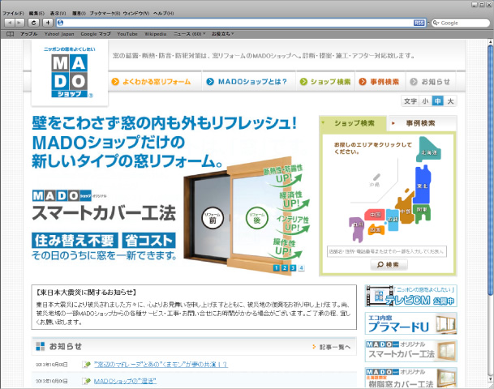Select Kinki region on the map
Viewport: 494px width, 389px height.
point(393,220)
